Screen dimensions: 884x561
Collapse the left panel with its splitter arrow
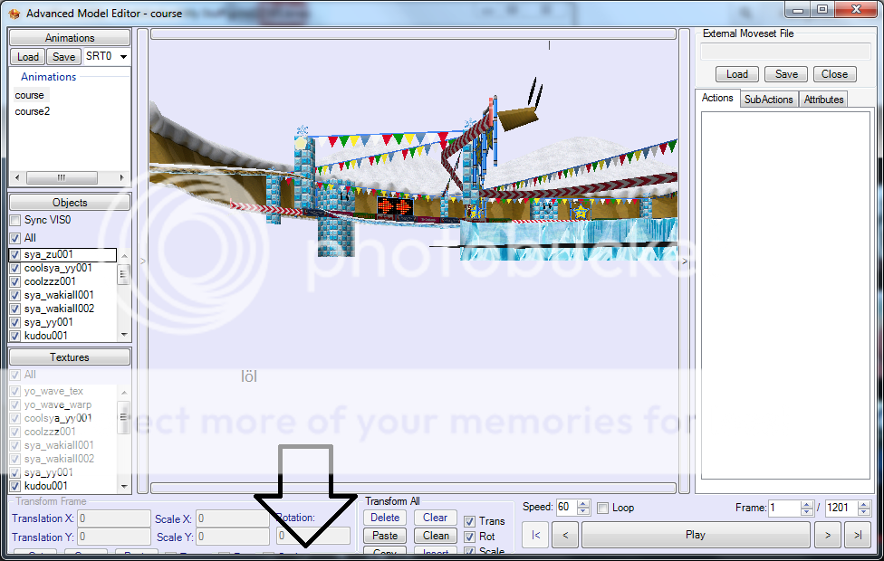pos(142,261)
